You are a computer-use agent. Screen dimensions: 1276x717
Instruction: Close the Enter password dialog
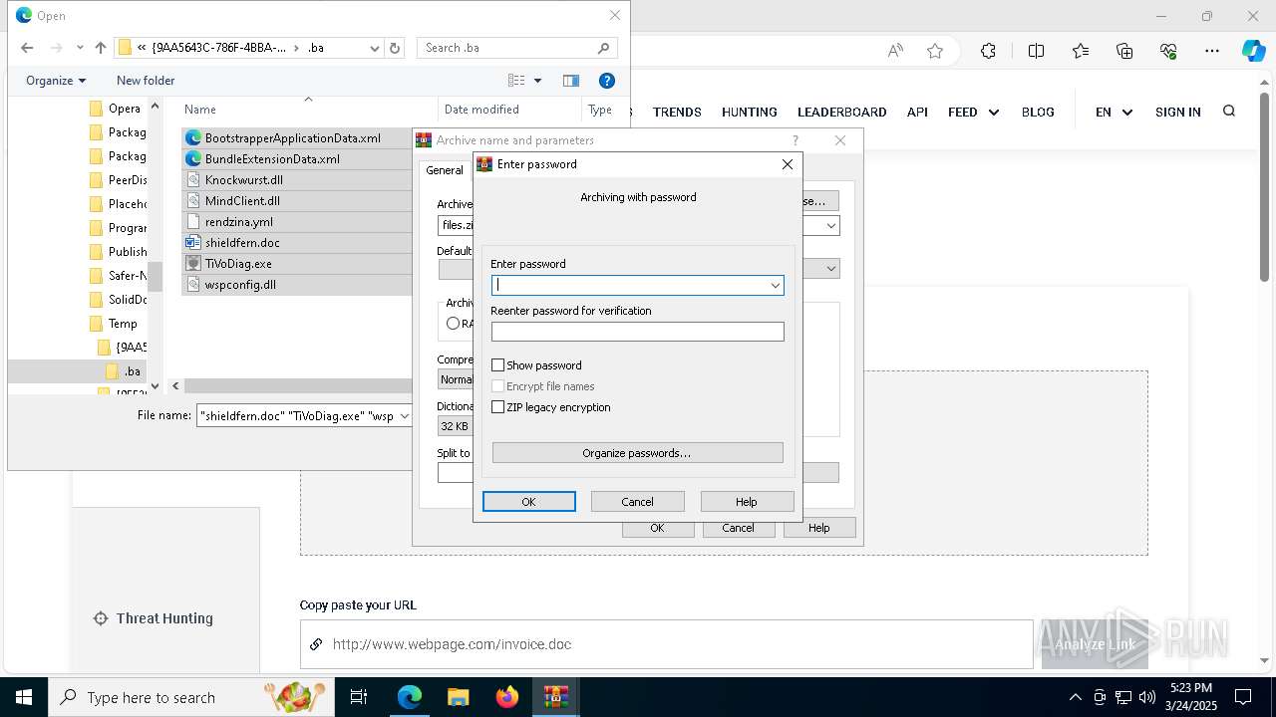(x=788, y=164)
